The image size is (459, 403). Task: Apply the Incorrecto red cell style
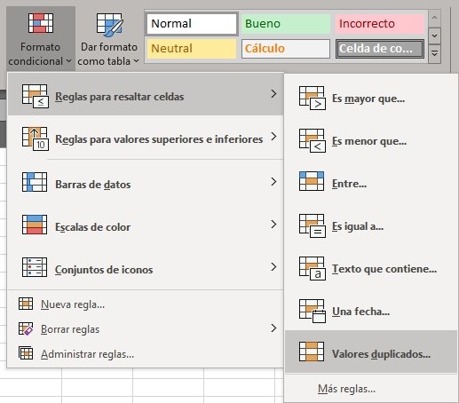(x=380, y=23)
